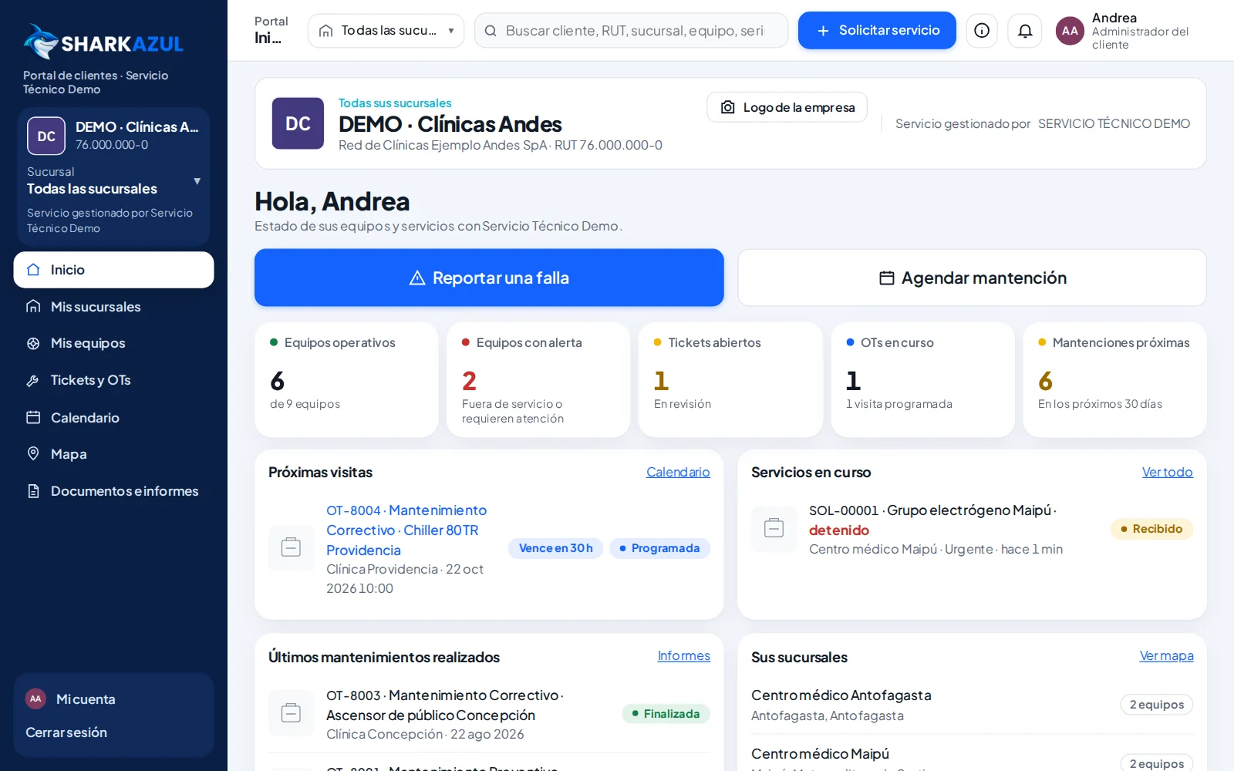Click Agendar mantención button

pos(972,278)
